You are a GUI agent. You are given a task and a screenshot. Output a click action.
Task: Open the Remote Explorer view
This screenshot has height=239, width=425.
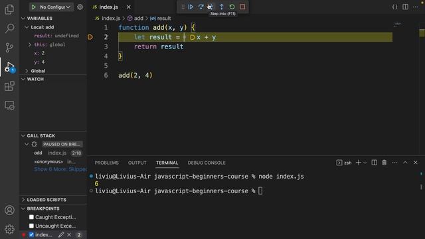coord(9,106)
